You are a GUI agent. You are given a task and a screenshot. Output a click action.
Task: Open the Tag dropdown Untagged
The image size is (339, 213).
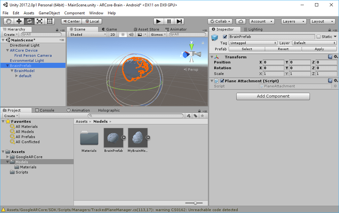[253, 43]
